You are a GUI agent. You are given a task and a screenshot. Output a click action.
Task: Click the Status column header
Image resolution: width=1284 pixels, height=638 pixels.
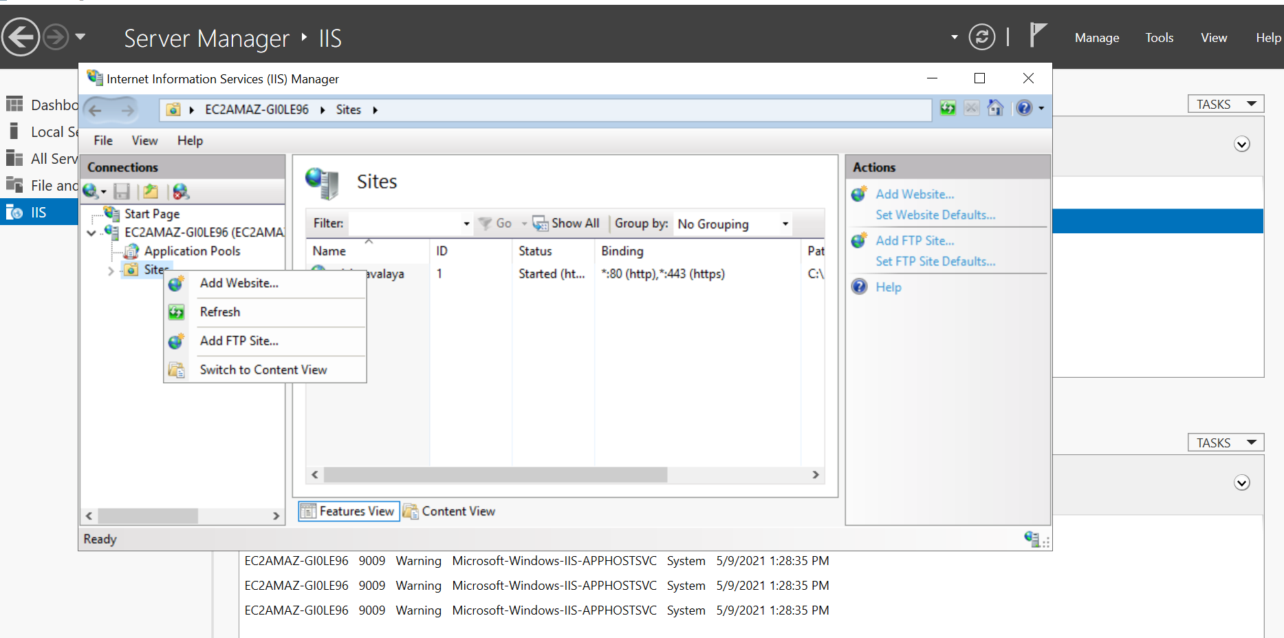pyautogui.click(x=553, y=251)
